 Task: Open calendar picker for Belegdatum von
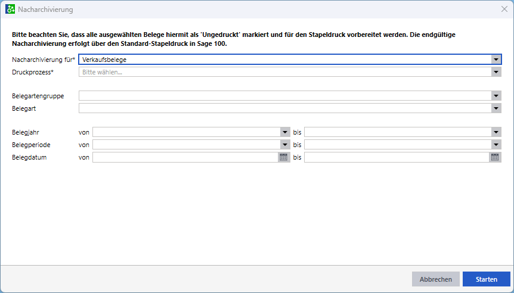point(284,157)
